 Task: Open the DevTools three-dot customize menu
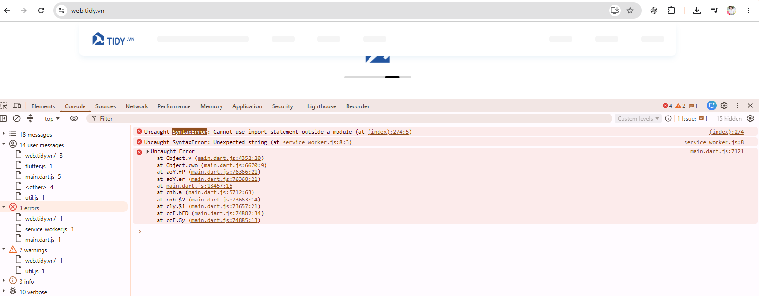738,106
